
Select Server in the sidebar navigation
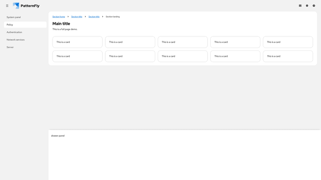[10, 47]
